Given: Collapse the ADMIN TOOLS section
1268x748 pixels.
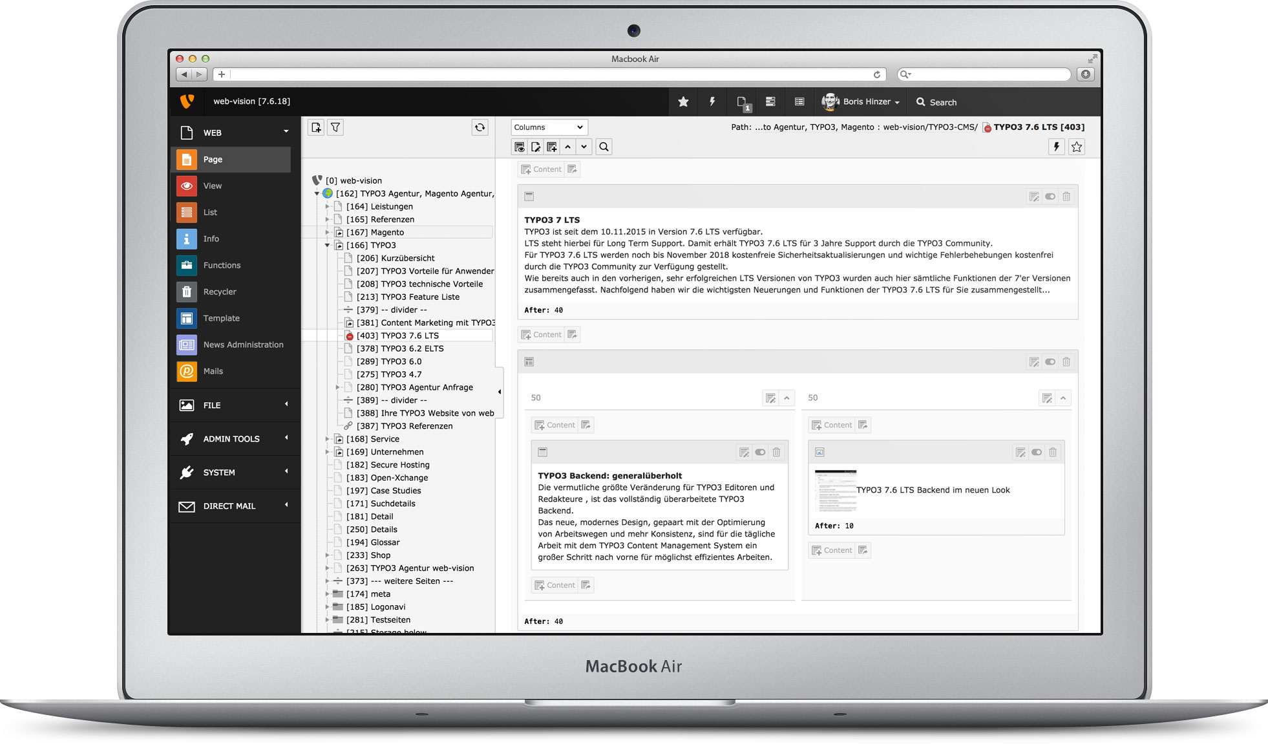Looking at the screenshot, I should 286,439.
